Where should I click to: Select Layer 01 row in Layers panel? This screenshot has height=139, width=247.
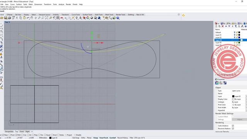coord(231,35)
